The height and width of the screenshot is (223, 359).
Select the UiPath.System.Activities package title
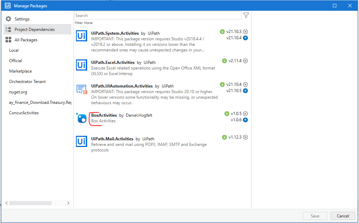115,33
